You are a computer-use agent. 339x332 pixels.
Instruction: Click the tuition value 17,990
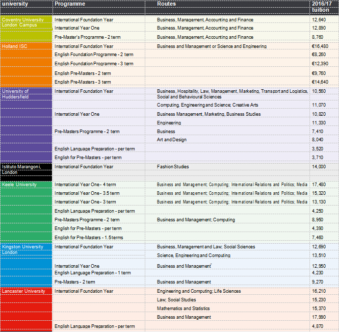(x=319, y=317)
